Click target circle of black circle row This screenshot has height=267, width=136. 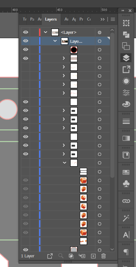tap(100, 50)
